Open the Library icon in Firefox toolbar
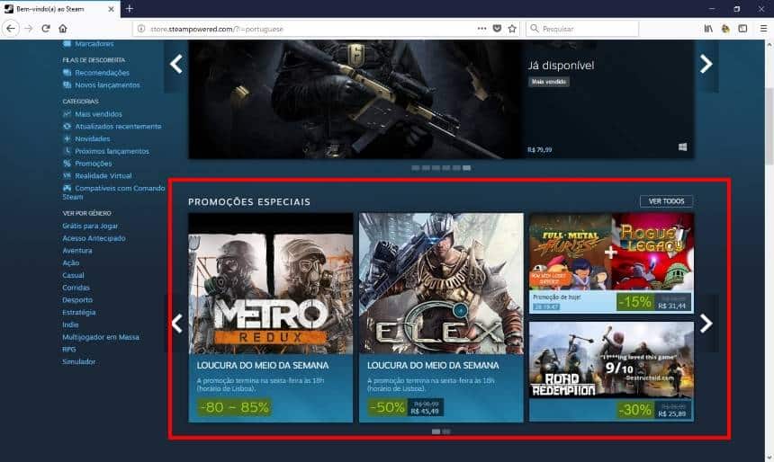The height and width of the screenshot is (462, 774). point(708,29)
